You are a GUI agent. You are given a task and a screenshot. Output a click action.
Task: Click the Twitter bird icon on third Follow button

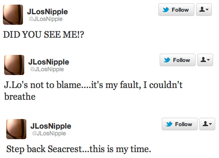click(x=169, y=124)
